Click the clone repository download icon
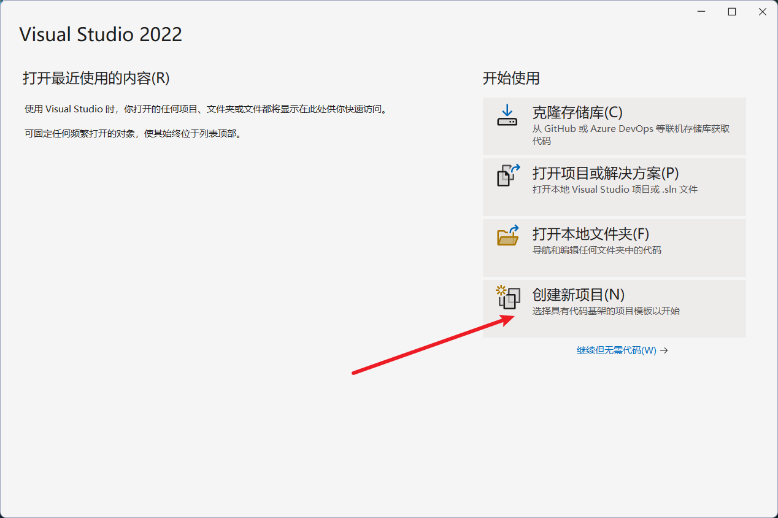Screen dimensions: 778x518 pos(507,115)
